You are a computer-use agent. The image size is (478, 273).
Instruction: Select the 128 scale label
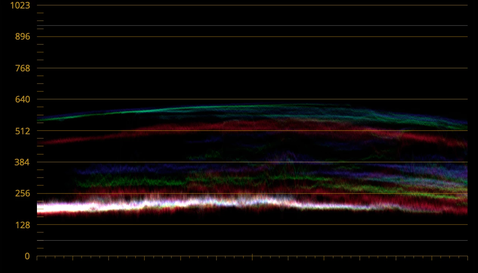[22, 225]
